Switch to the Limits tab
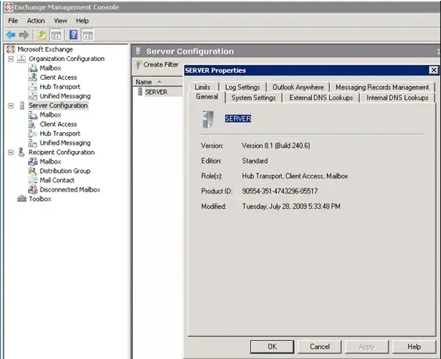Viewport: 441px width, 359px height. point(203,88)
